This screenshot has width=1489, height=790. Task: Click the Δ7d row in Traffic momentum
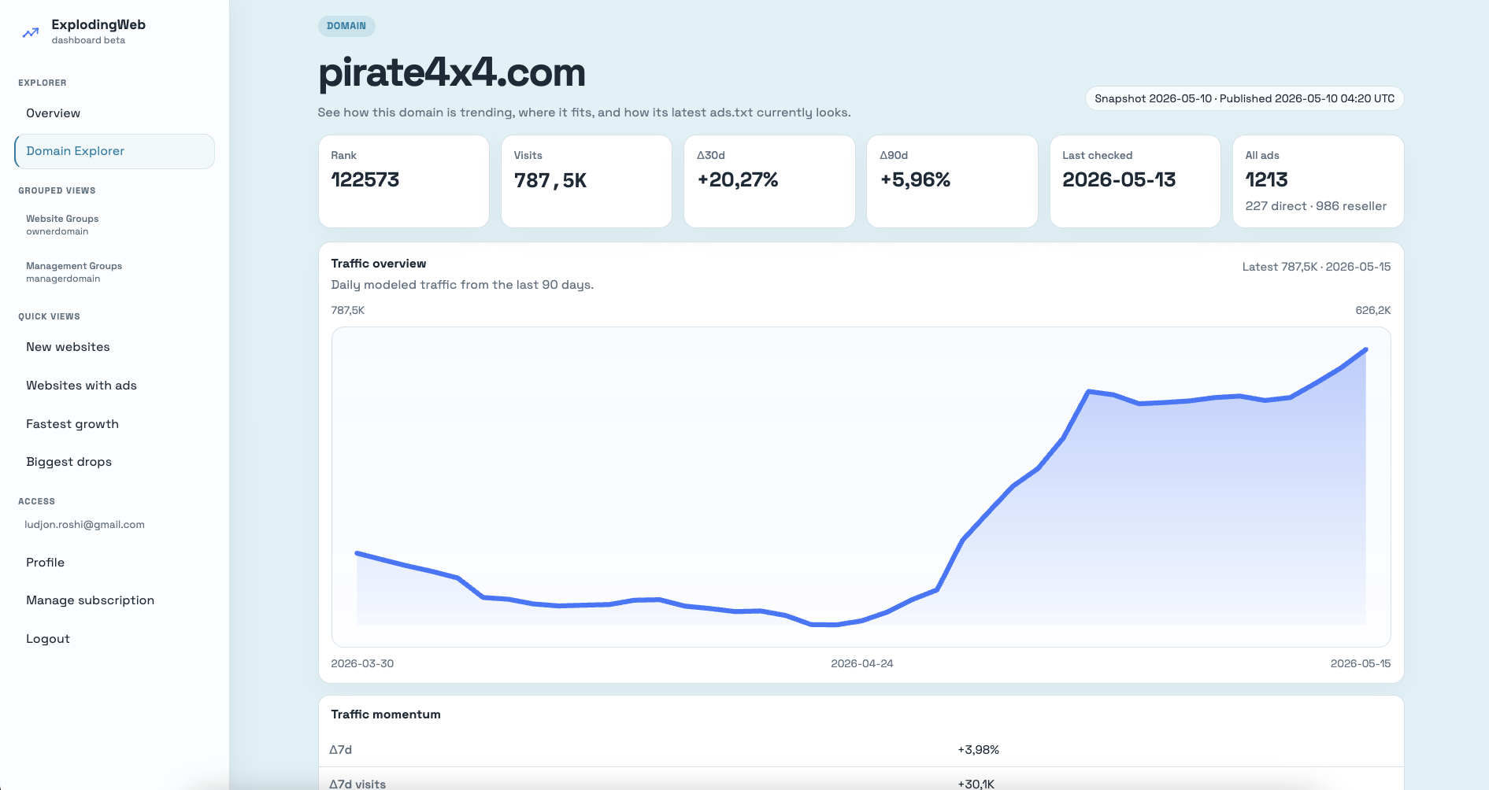[861, 750]
